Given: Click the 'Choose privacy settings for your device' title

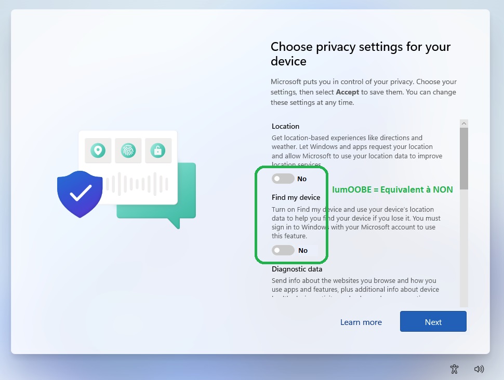Looking at the screenshot, I should click(x=361, y=53).
